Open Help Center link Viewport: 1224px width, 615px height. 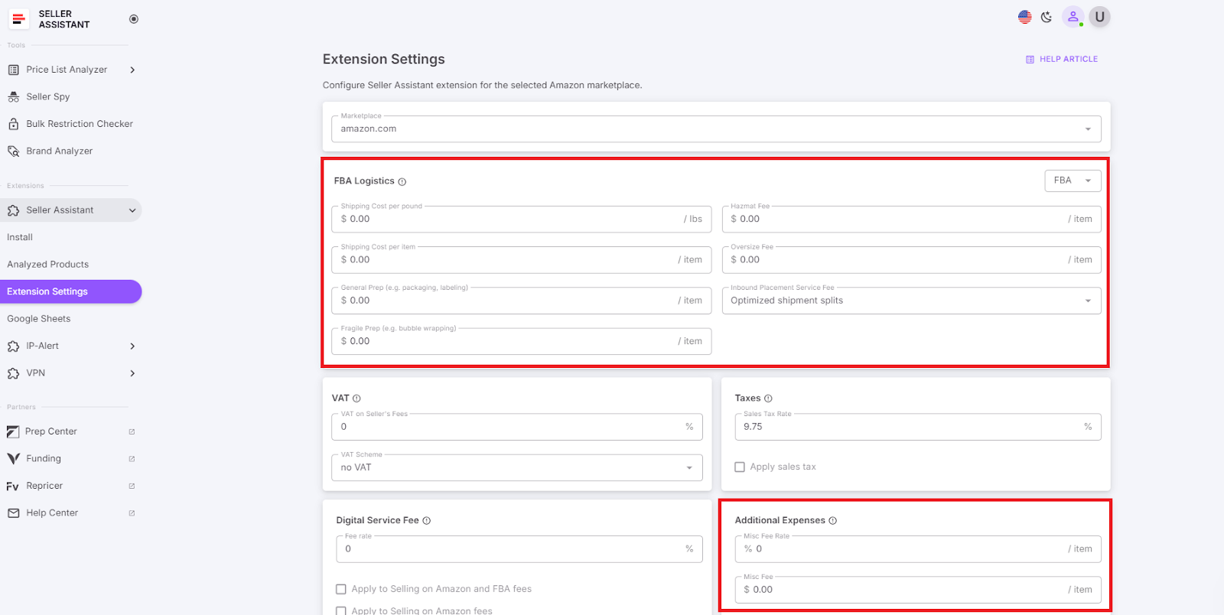point(52,513)
